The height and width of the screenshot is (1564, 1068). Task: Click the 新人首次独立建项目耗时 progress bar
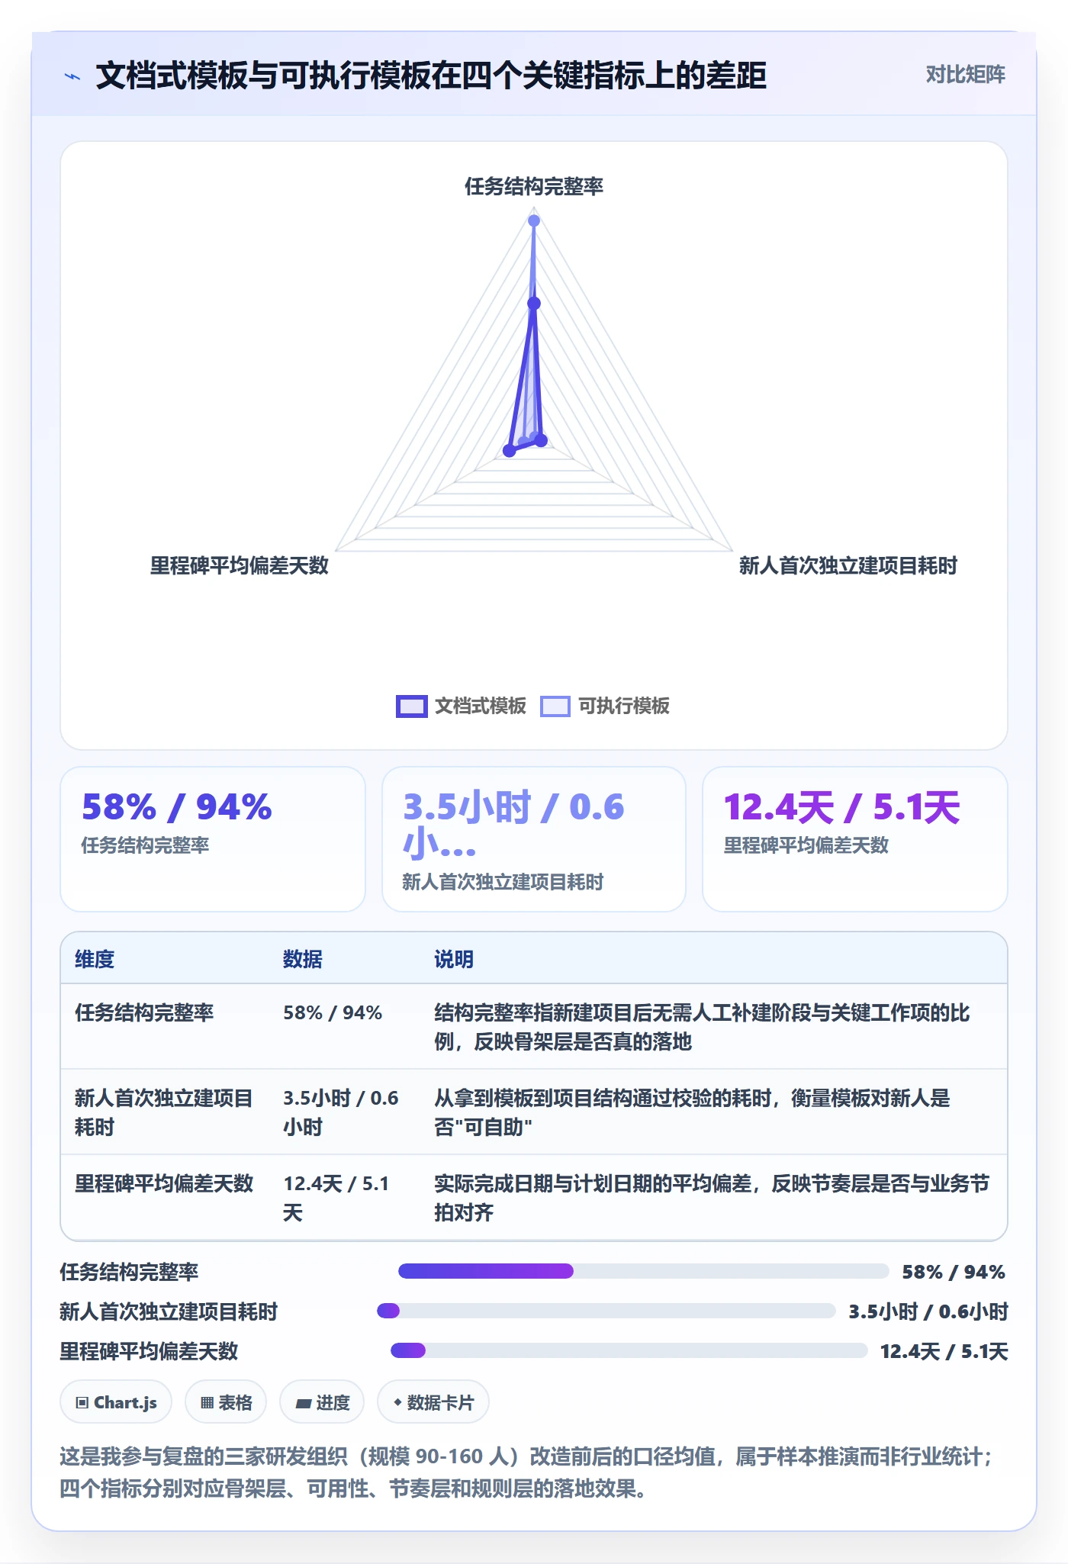click(606, 1311)
